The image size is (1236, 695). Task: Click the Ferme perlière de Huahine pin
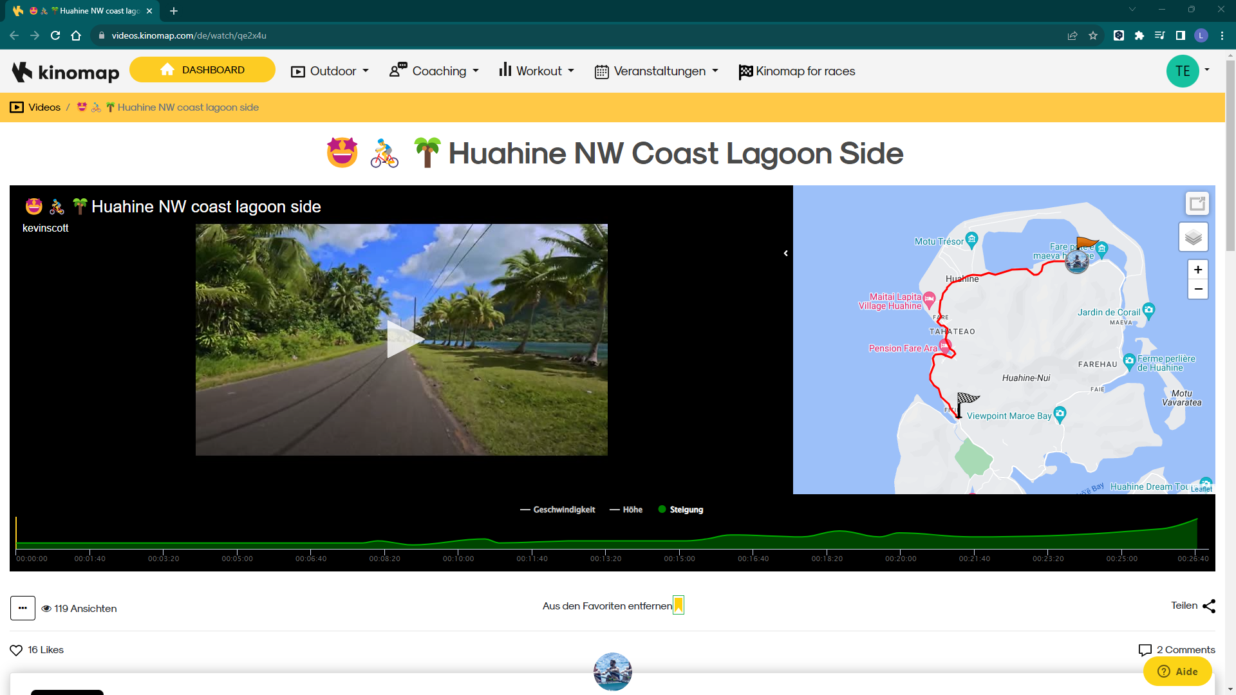point(1129,362)
